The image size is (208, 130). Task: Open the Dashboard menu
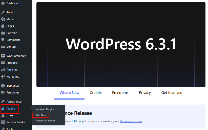[13, 3]
